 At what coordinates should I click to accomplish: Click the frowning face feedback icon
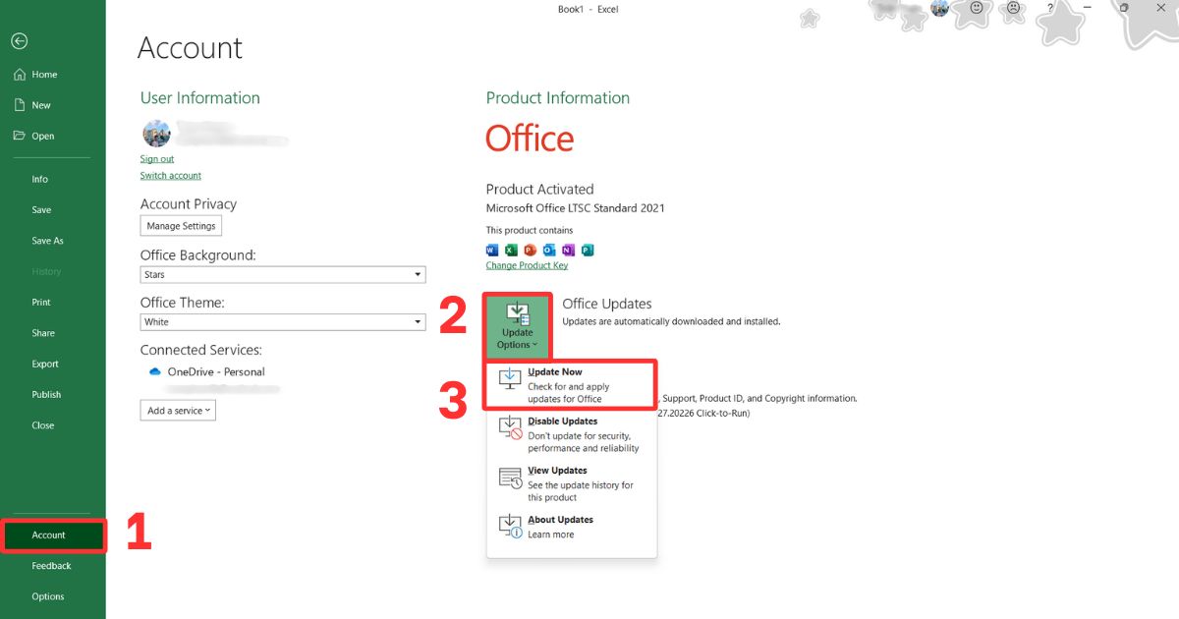pos(1011,10)
